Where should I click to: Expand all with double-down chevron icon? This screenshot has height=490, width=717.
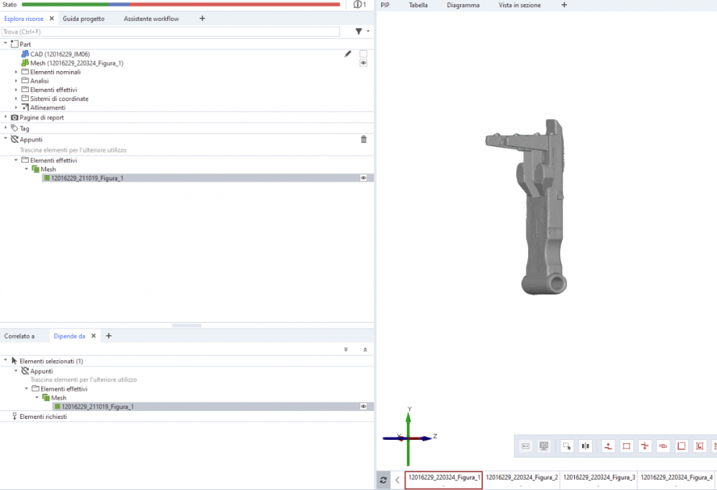click(346, 349)
